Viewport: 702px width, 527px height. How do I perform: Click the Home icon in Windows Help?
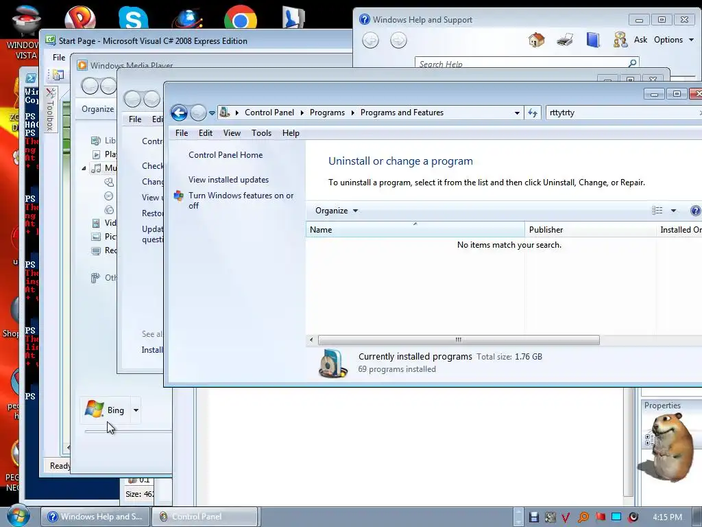coord(536,40)
